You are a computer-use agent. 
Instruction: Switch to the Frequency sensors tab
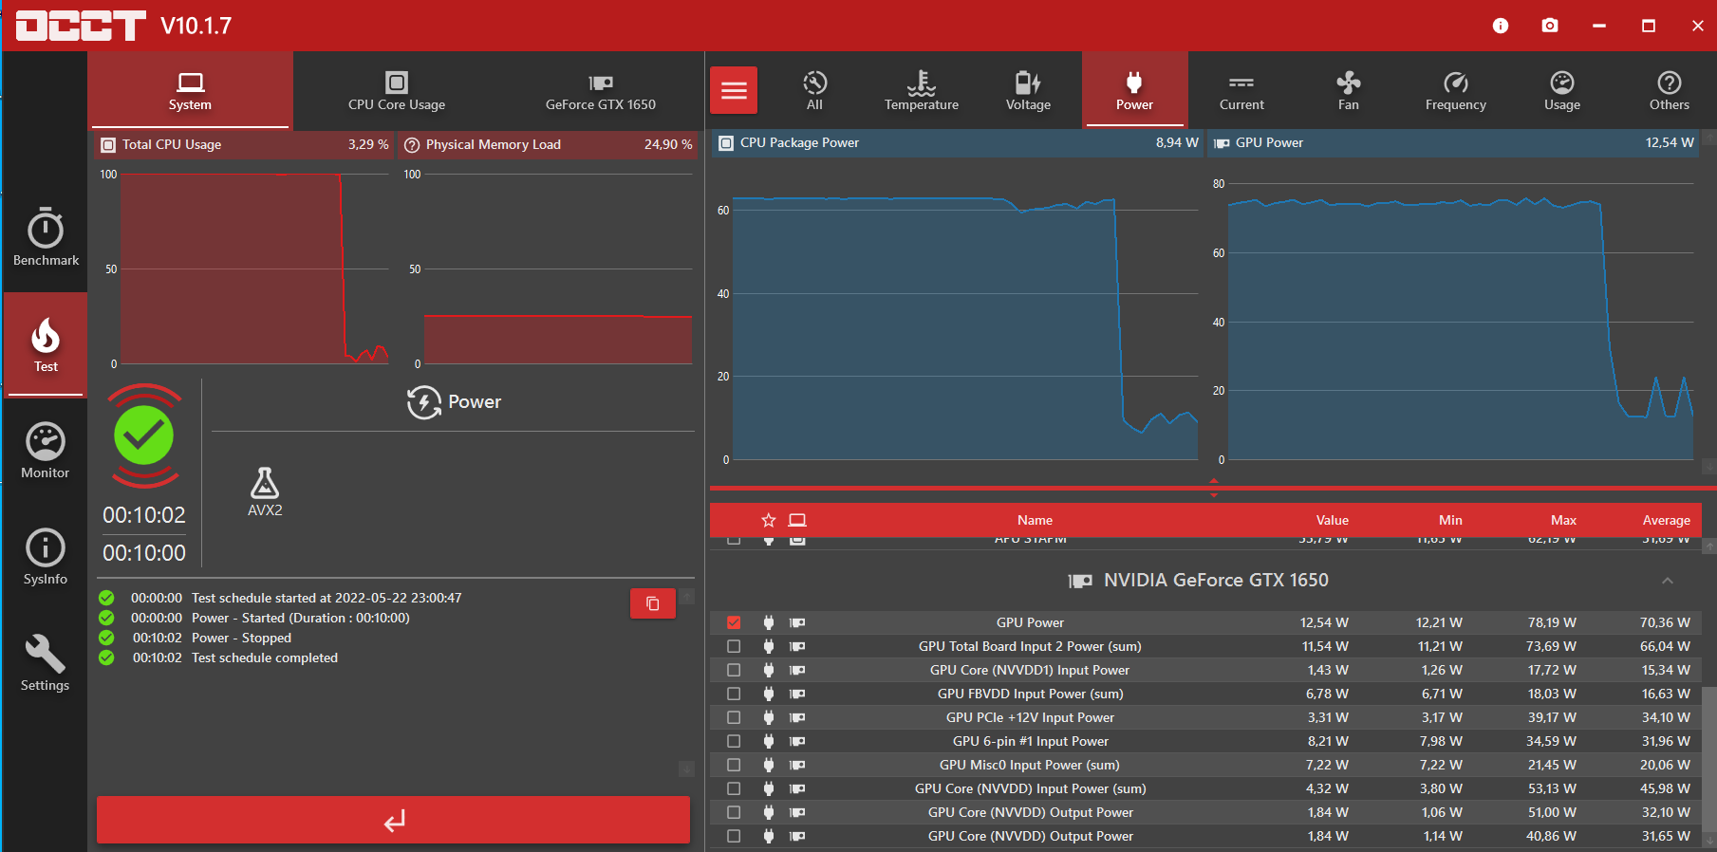(1456, 90)
